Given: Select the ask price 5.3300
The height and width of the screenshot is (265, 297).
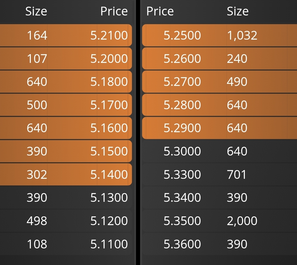Looking at the screenshot, I should (182, 174).
